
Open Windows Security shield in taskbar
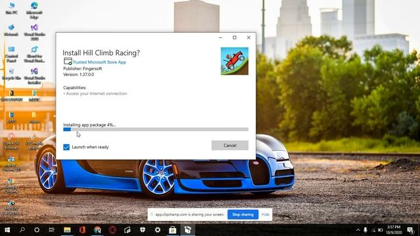point(142,230)
